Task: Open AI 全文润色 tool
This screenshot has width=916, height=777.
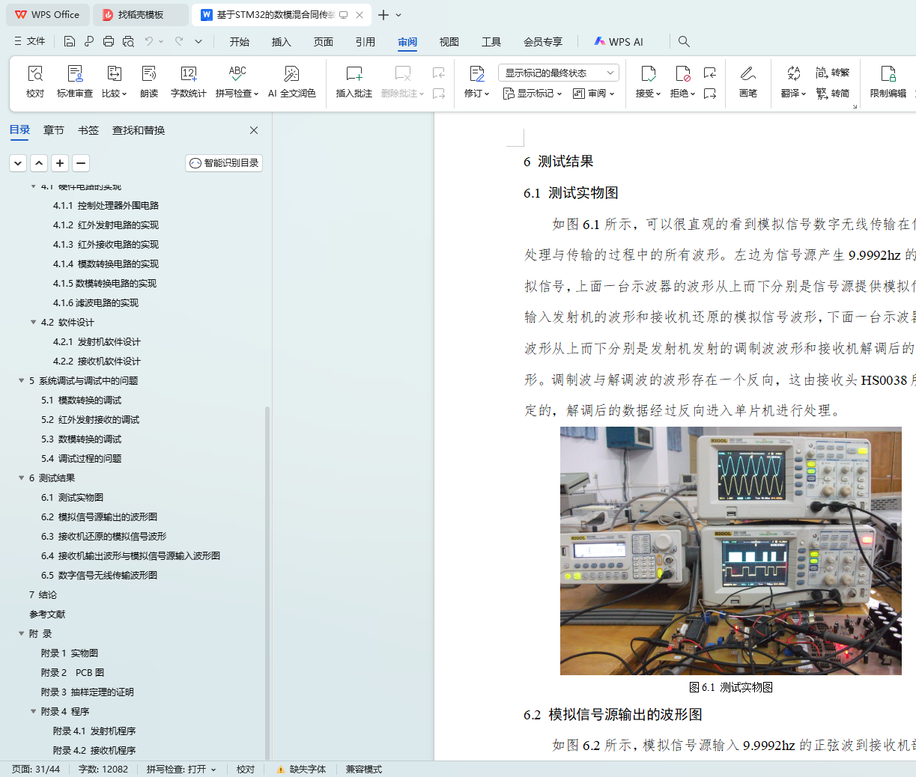Action: point(292,82)
